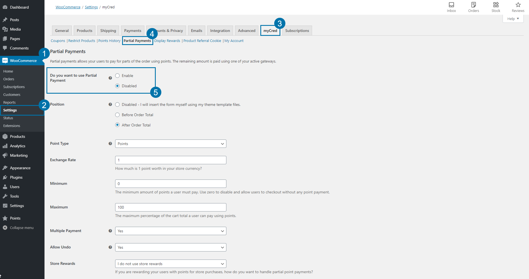
Task: Open Orders under WooCommerce submenu
Action: point(9,79)
